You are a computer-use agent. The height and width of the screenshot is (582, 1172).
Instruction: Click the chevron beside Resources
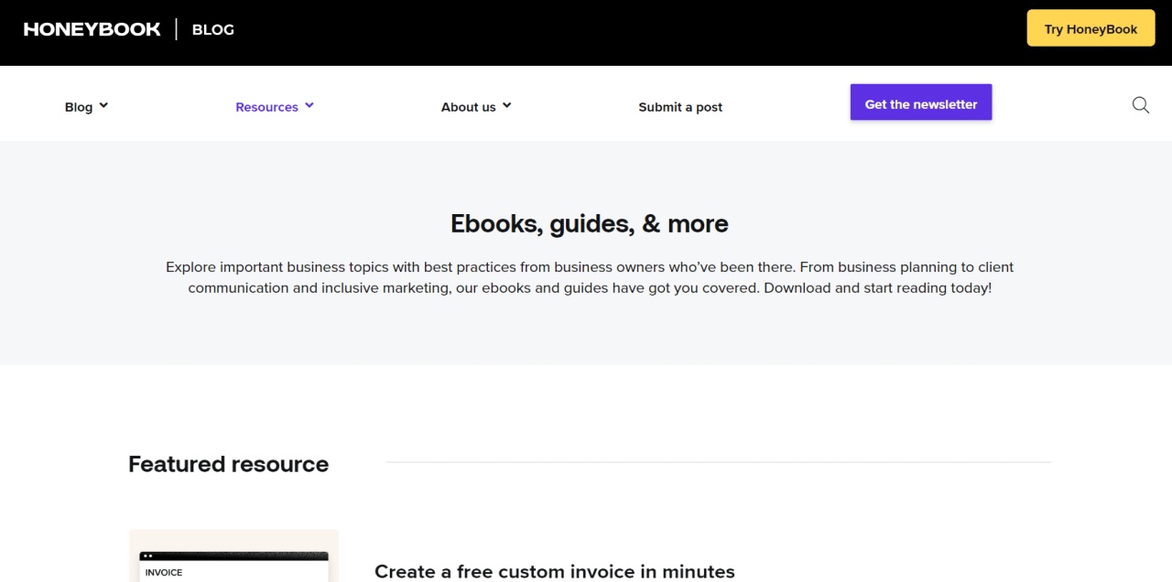pyautogui.click(x=309, y=105)
